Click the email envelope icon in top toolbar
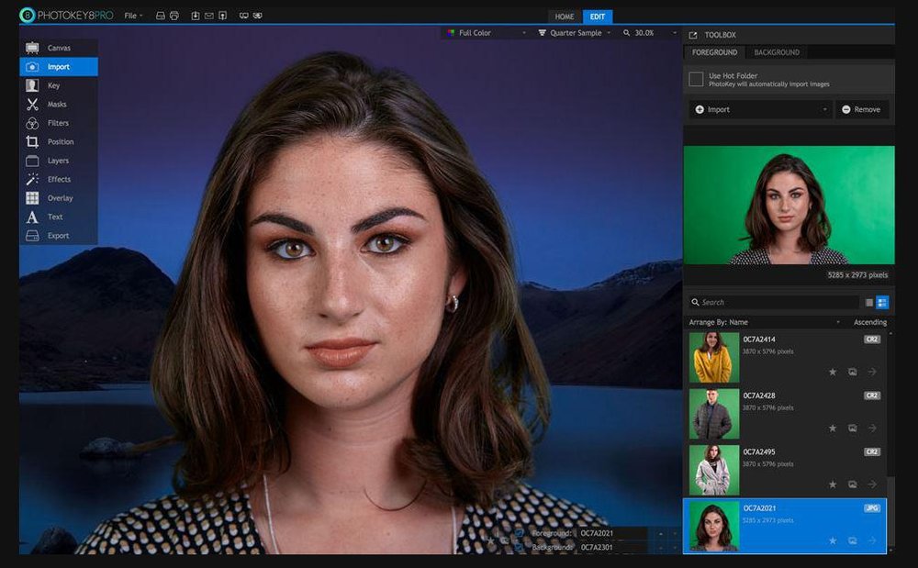 pyautogui.click(x=209, y=16)
